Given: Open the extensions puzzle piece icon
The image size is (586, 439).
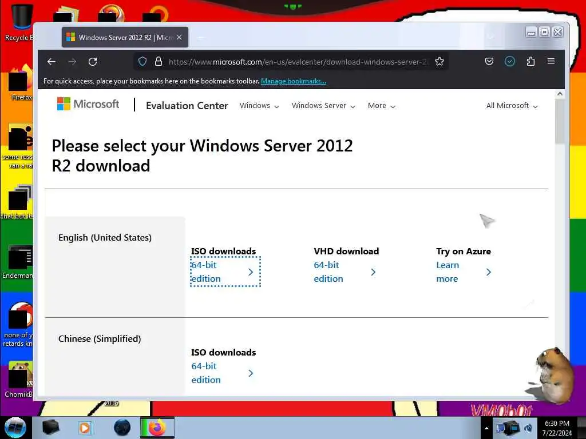Looking at the screenshot, I should coord(530,61).
